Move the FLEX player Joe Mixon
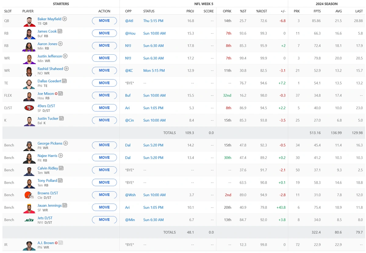The image size is (366, 253). (104, 96)
